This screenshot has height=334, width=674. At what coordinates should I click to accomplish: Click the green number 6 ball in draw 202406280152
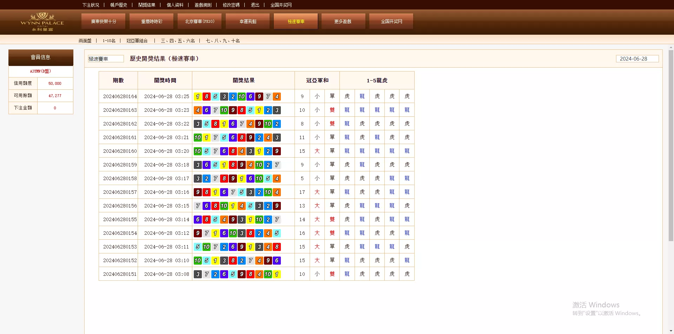277,260
